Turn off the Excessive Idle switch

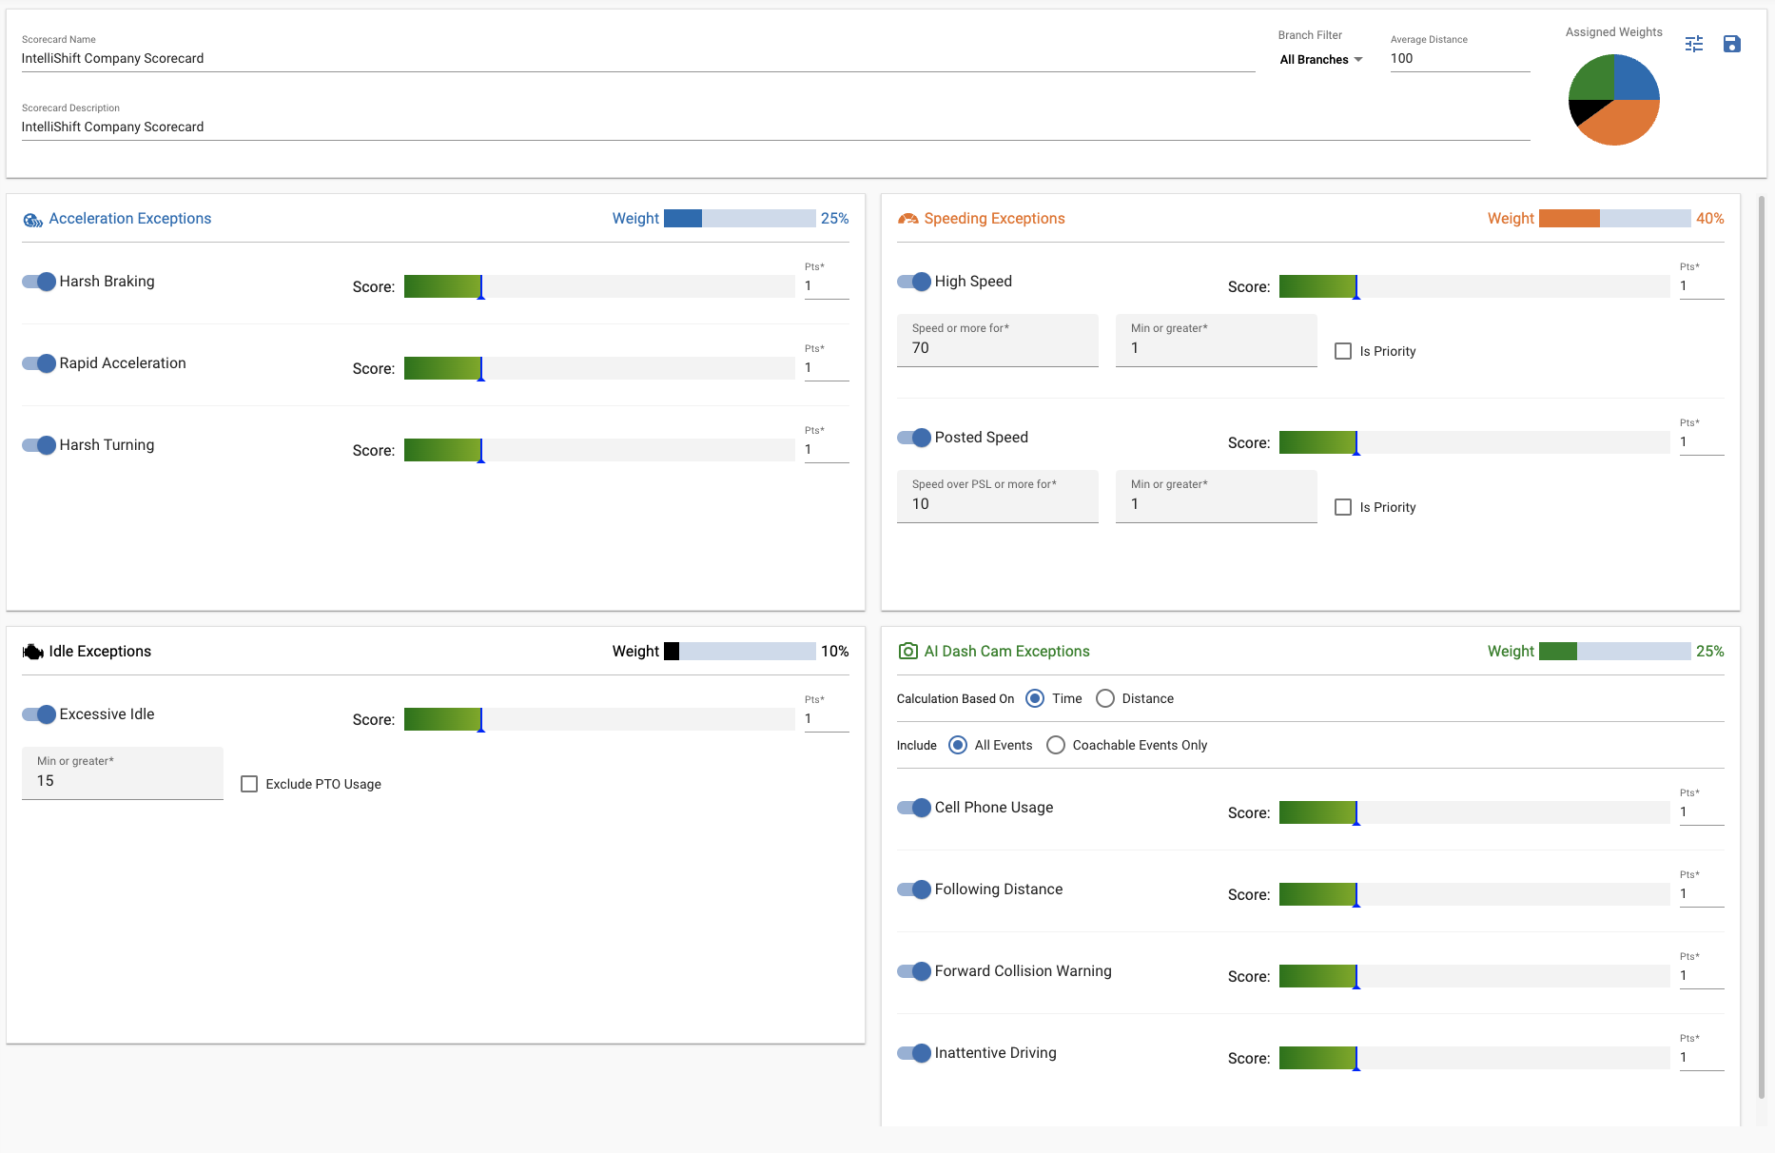pos(40,714)
